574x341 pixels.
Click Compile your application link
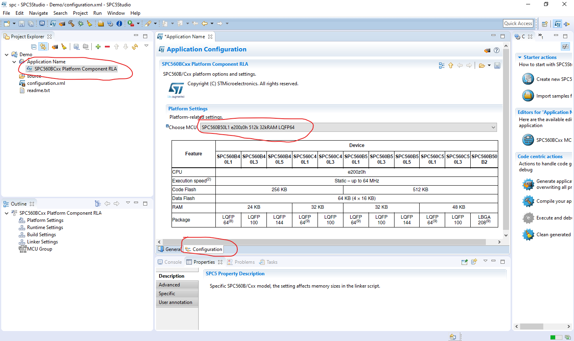(554, 201)
